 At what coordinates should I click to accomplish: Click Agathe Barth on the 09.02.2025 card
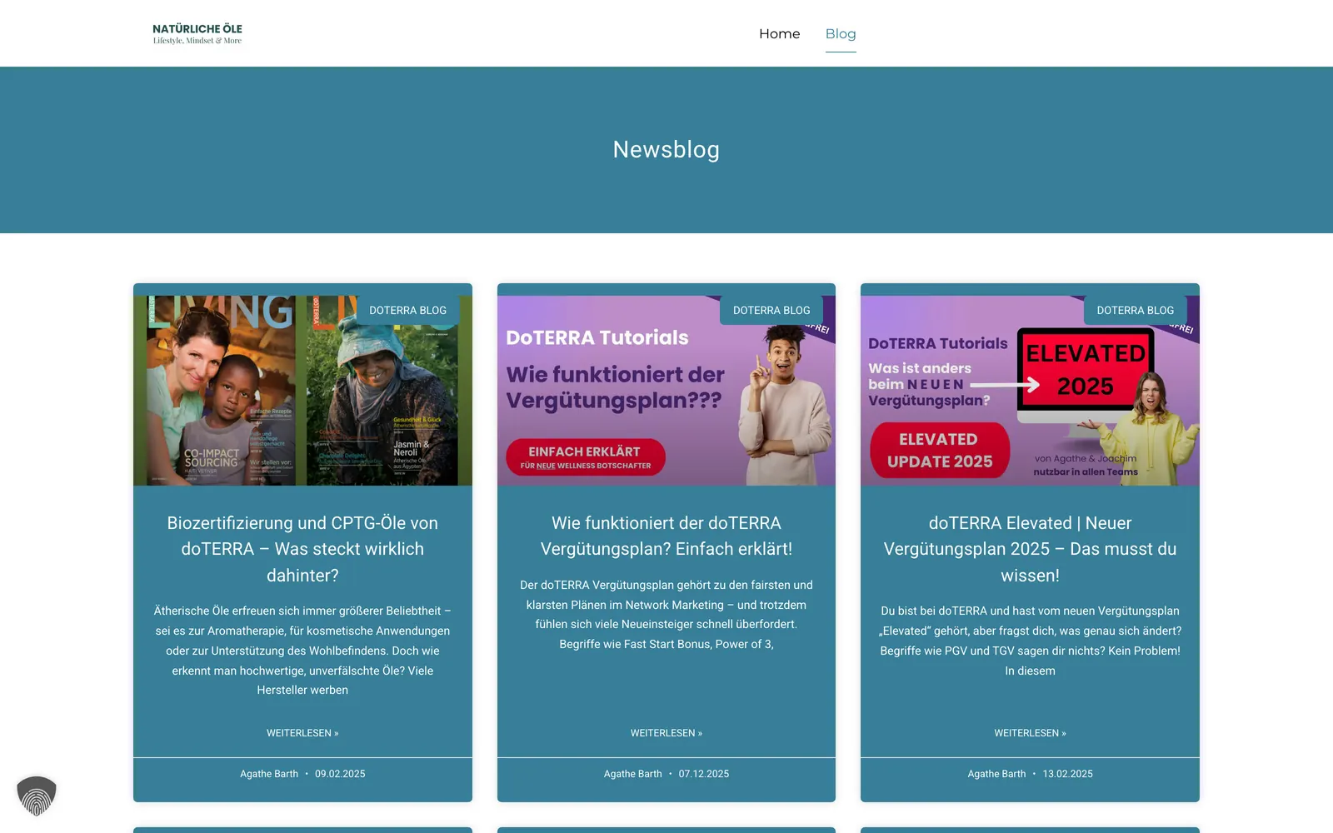tap(269, 774)
